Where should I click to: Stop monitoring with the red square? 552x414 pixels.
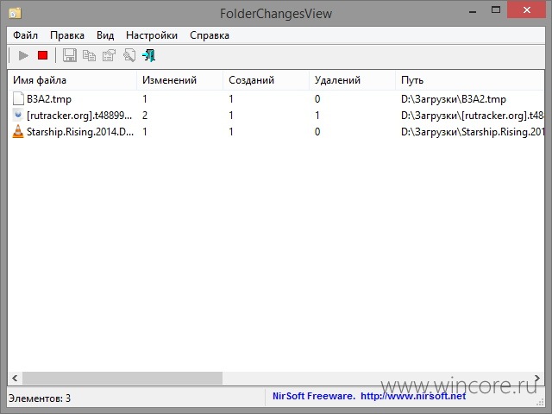(42, 55)
